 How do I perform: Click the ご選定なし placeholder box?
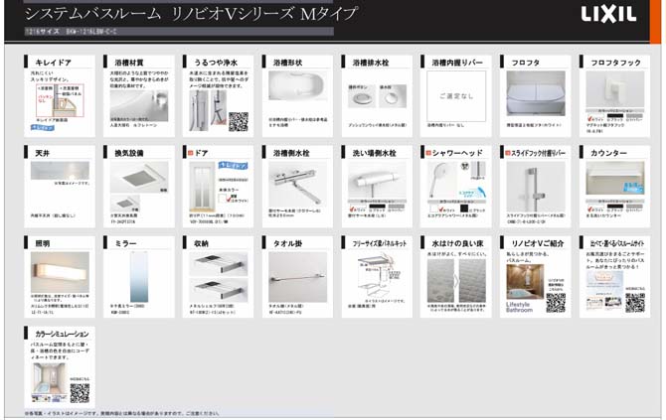point(456,96)
